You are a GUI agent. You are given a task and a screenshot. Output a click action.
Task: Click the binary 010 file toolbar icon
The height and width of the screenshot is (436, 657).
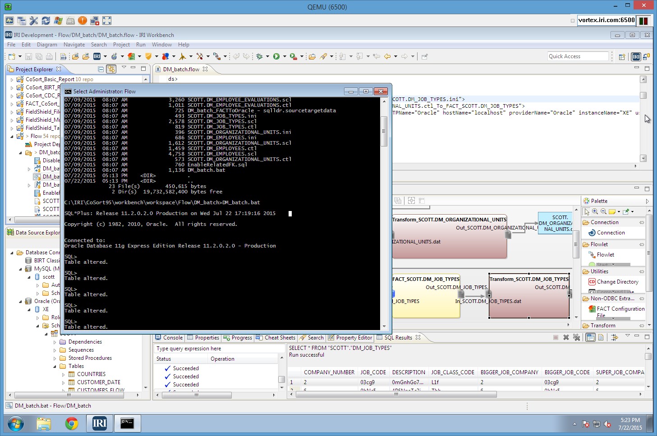[64, 56]
